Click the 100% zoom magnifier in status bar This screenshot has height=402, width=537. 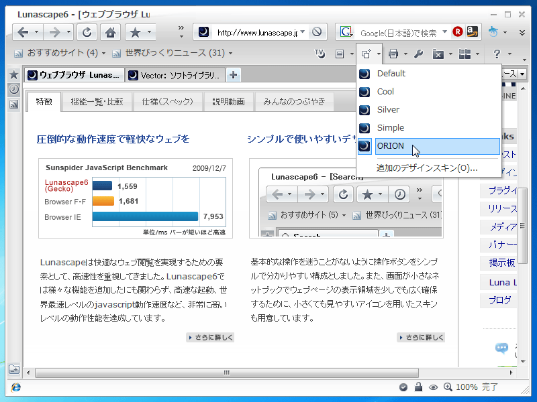click(448, 387)
